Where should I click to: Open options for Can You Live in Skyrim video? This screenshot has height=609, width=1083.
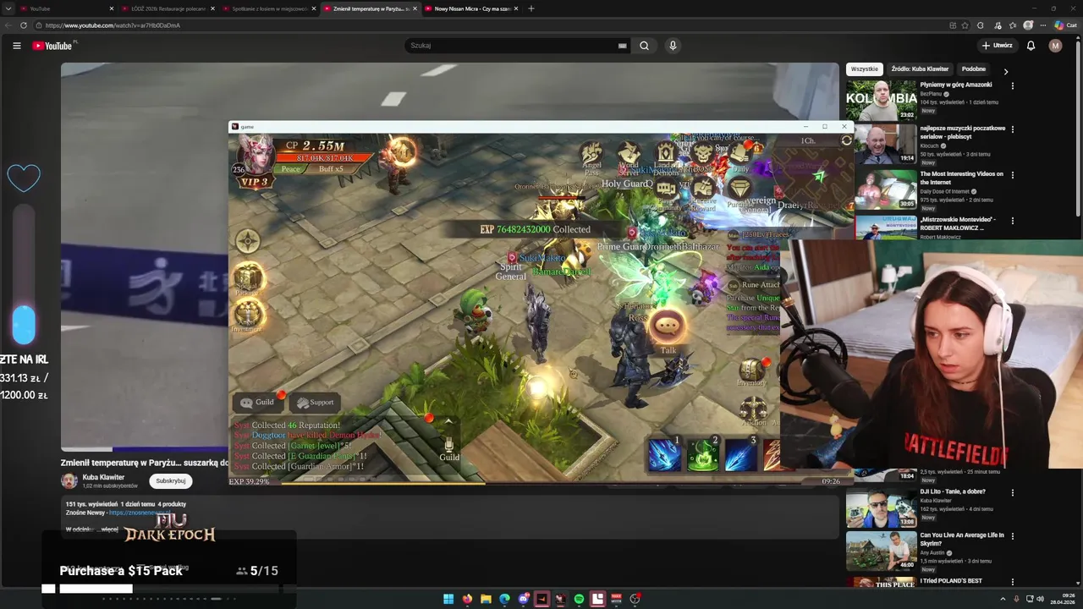(x=1012, y=536)
